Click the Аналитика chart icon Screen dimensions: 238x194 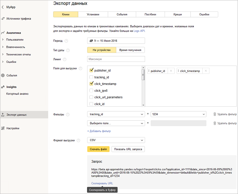pos(3,33)
